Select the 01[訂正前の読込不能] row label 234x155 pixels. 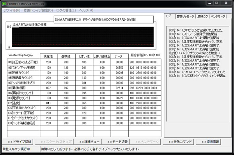click(23, 62)
